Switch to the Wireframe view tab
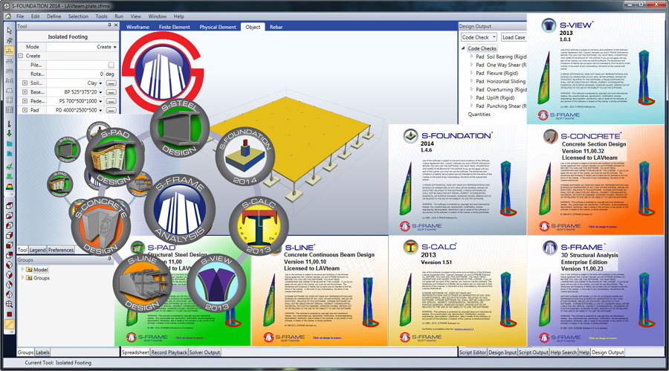Viewport: 669px width, 371px height. tap(138, 27)
